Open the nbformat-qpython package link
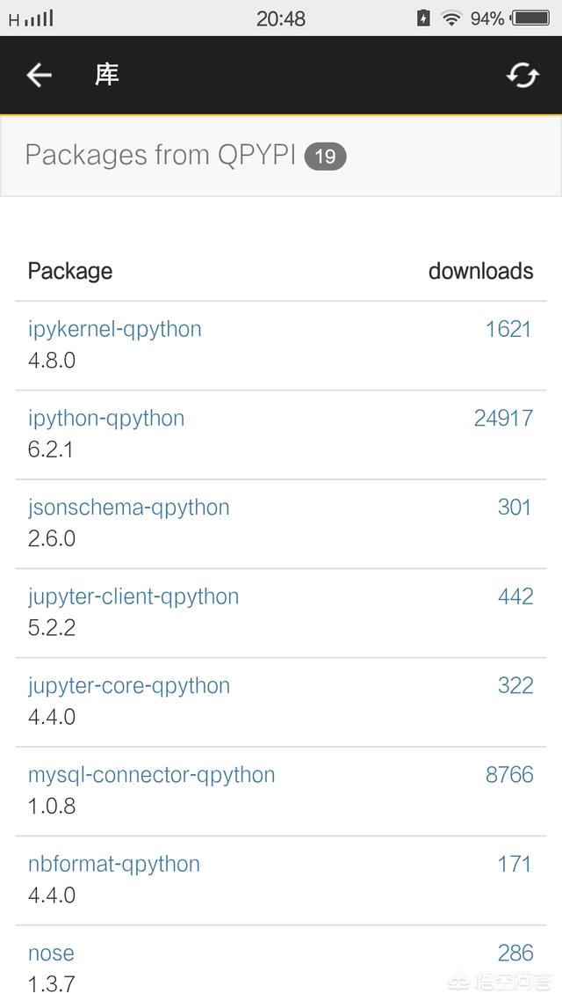 pos(114,865)
